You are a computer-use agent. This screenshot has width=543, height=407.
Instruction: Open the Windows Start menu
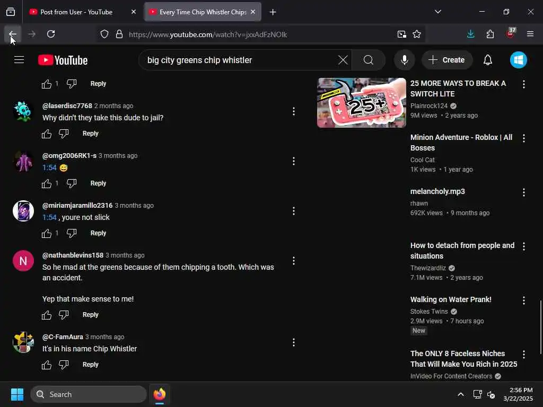[17, 394]
